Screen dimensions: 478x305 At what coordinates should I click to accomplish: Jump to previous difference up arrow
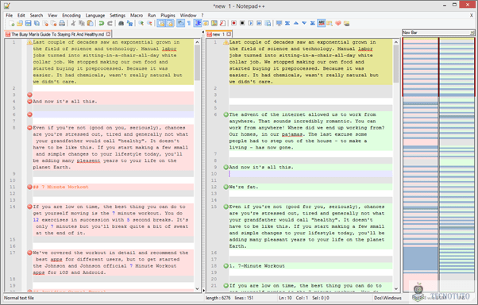(295, 23)
